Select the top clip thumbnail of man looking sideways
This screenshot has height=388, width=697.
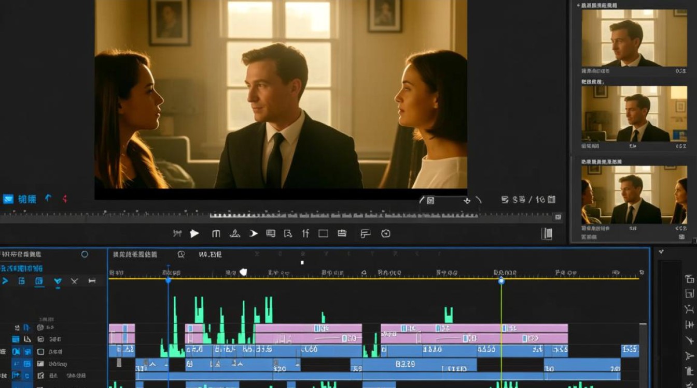click(634, 38)
